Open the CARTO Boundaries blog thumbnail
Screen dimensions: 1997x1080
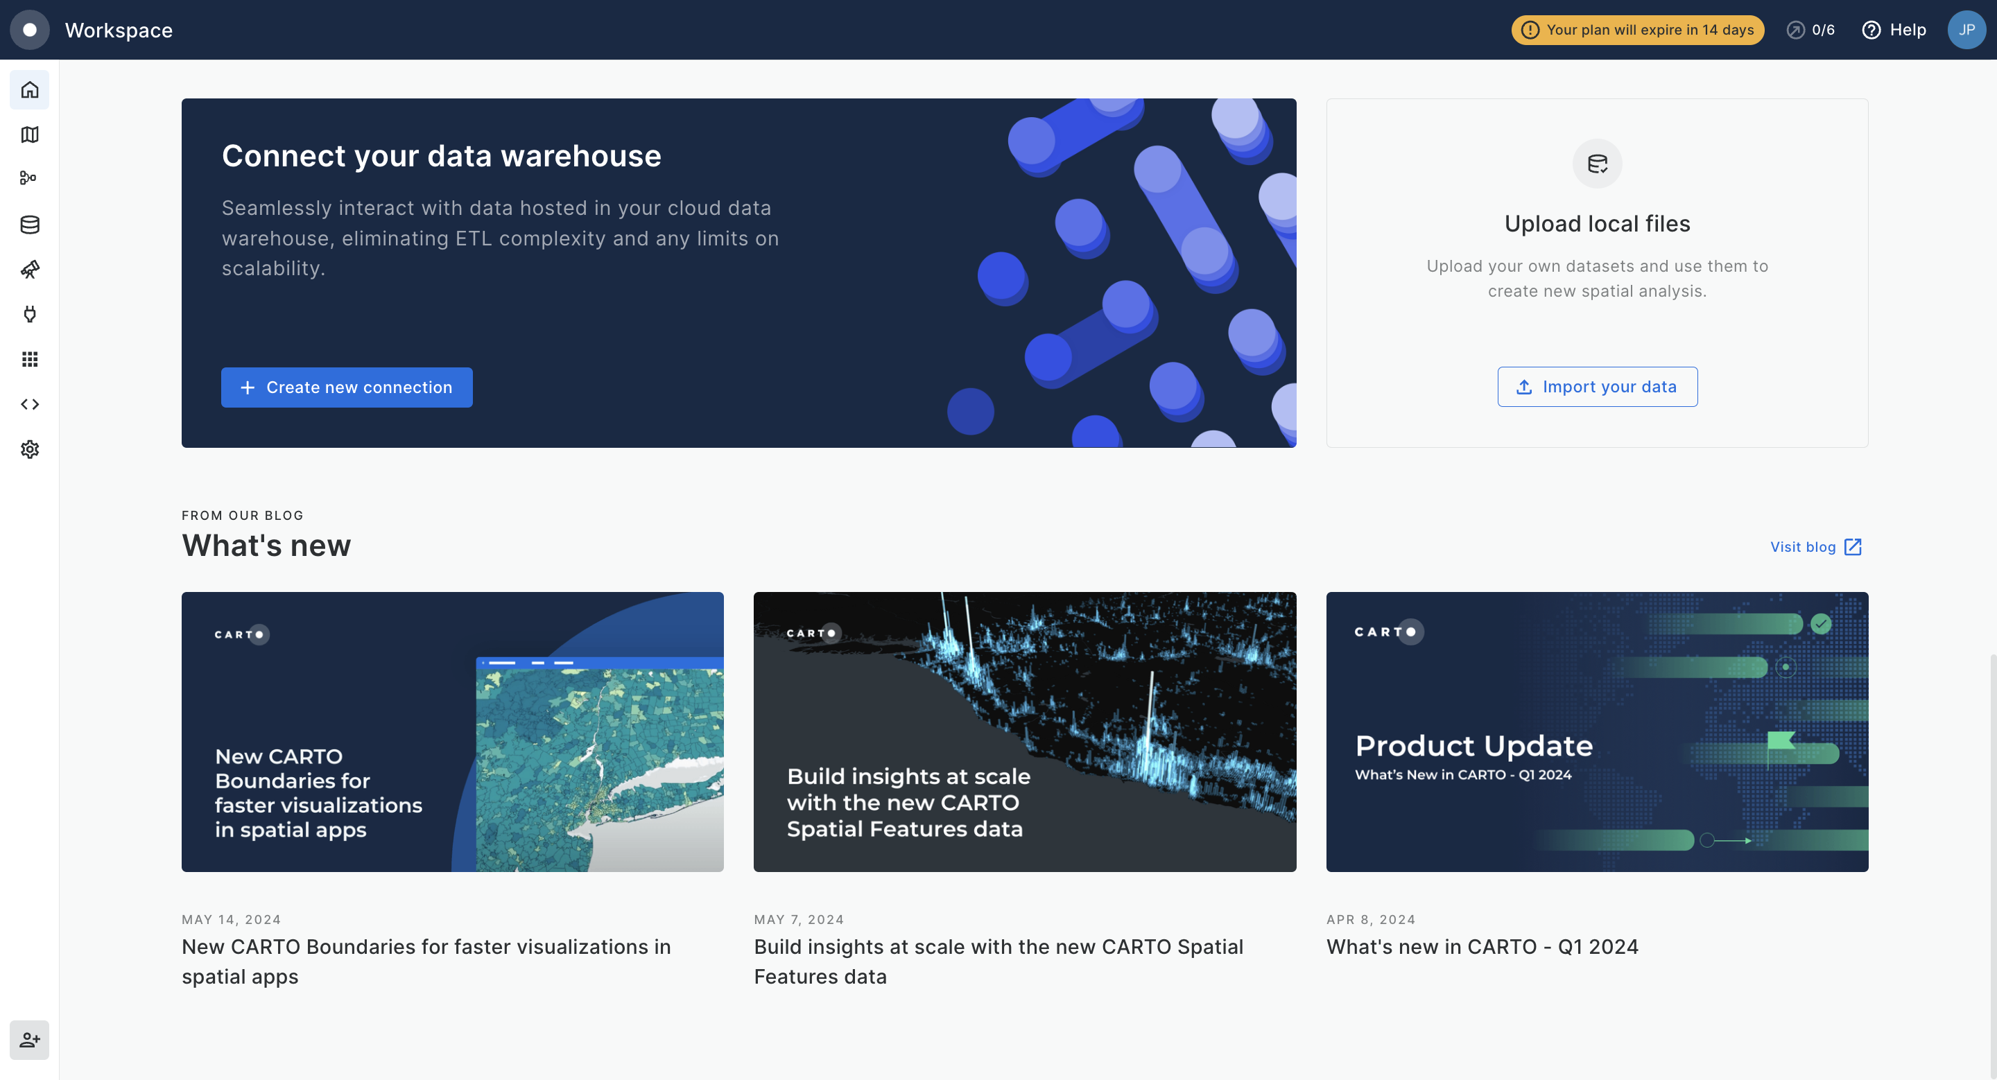(452, 731)
